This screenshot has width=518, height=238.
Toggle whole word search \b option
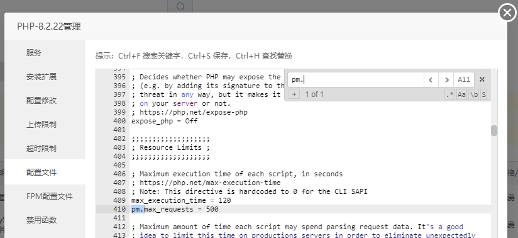(474, 94)
